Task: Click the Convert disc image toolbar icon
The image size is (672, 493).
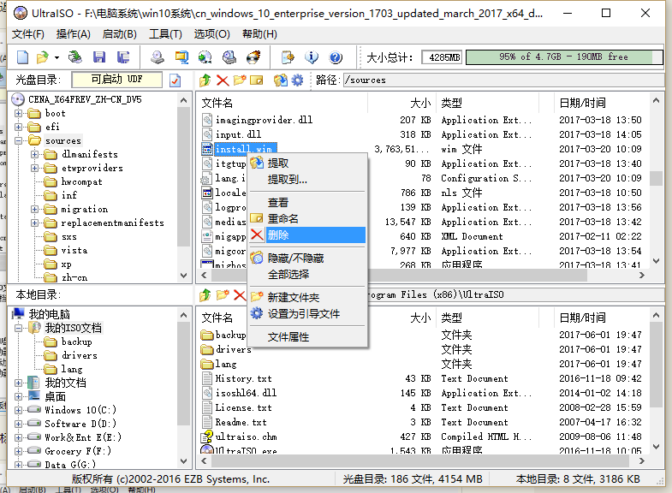Action: click(205, 57)
